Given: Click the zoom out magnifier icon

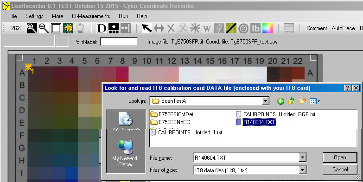Looking at the screenshot, I should [44, 28].
